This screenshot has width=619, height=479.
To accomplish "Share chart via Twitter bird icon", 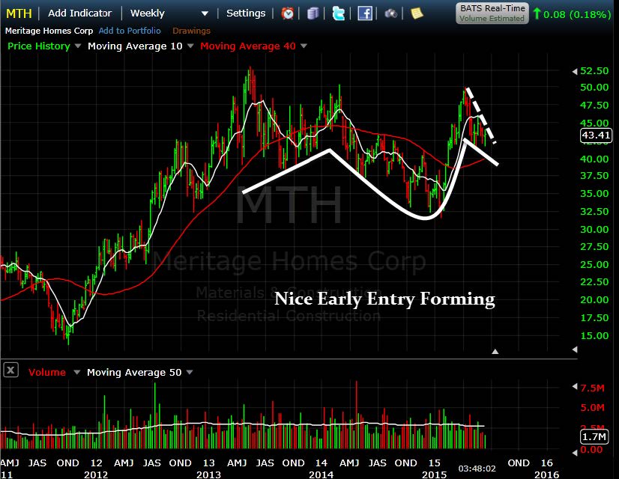I will tap(338, 13).
